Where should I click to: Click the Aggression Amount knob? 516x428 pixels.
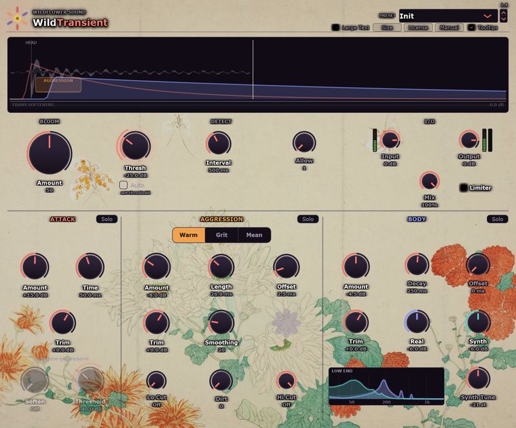[157, 267]
